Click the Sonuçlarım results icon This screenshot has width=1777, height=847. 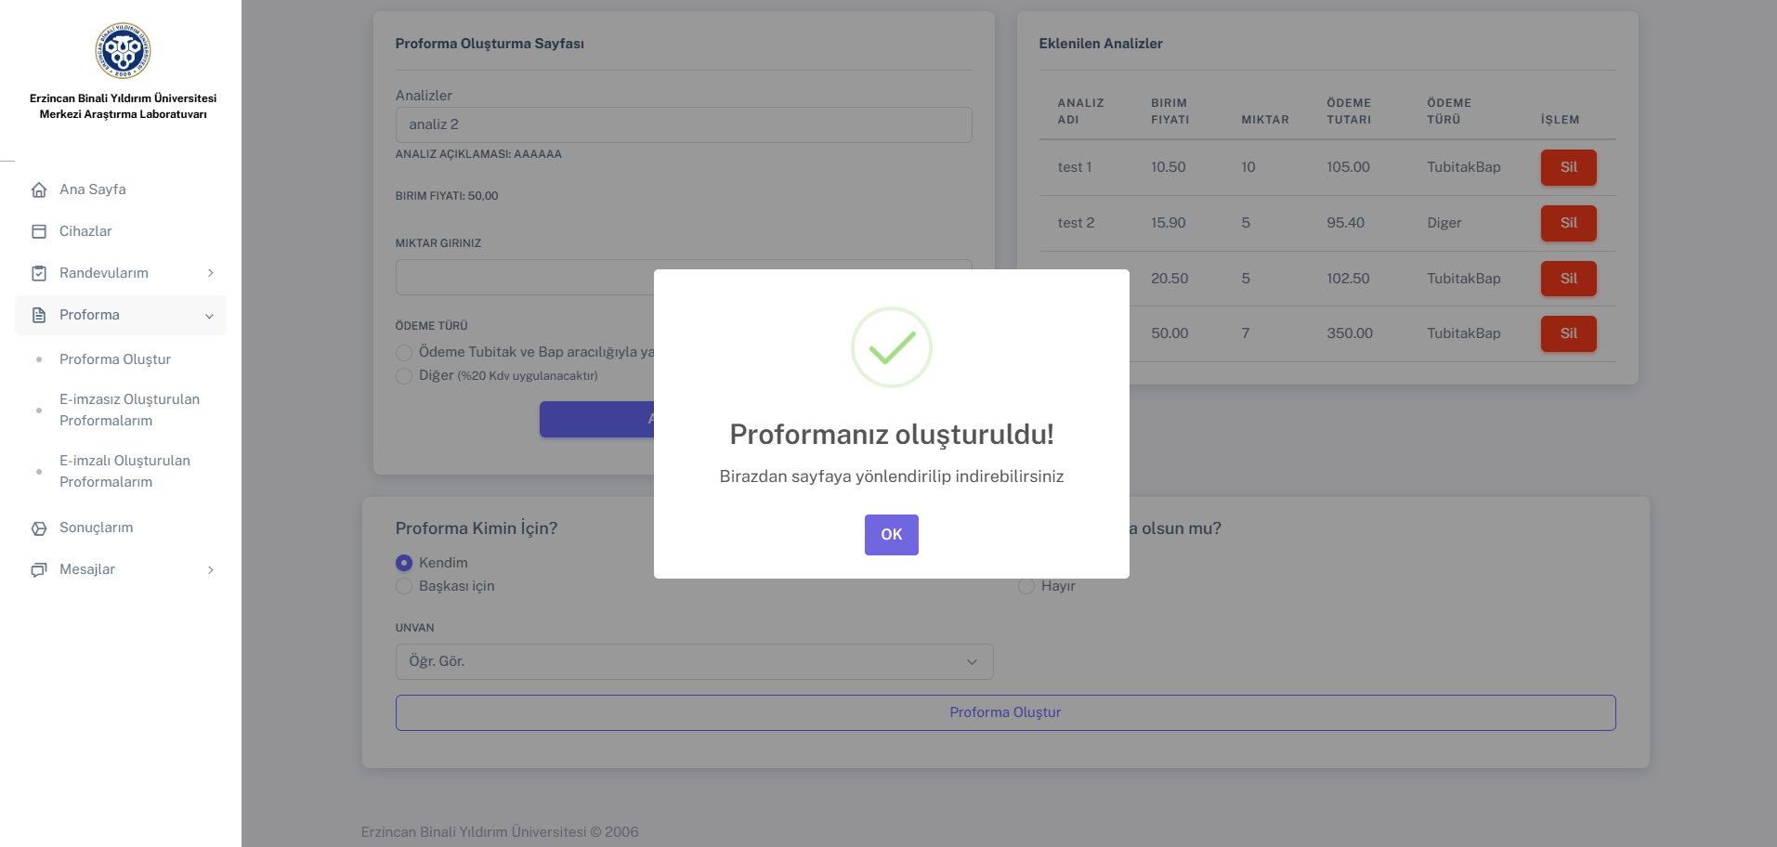click(x=39, y=528)
